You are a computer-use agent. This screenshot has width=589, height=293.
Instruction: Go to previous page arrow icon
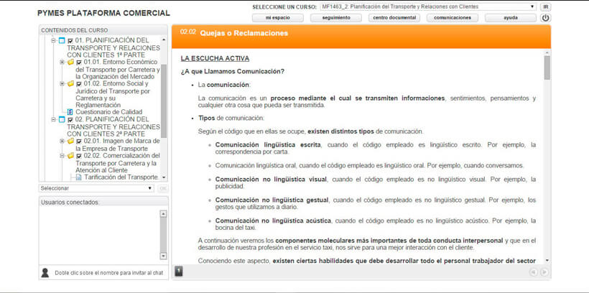[x=533, y=272]
